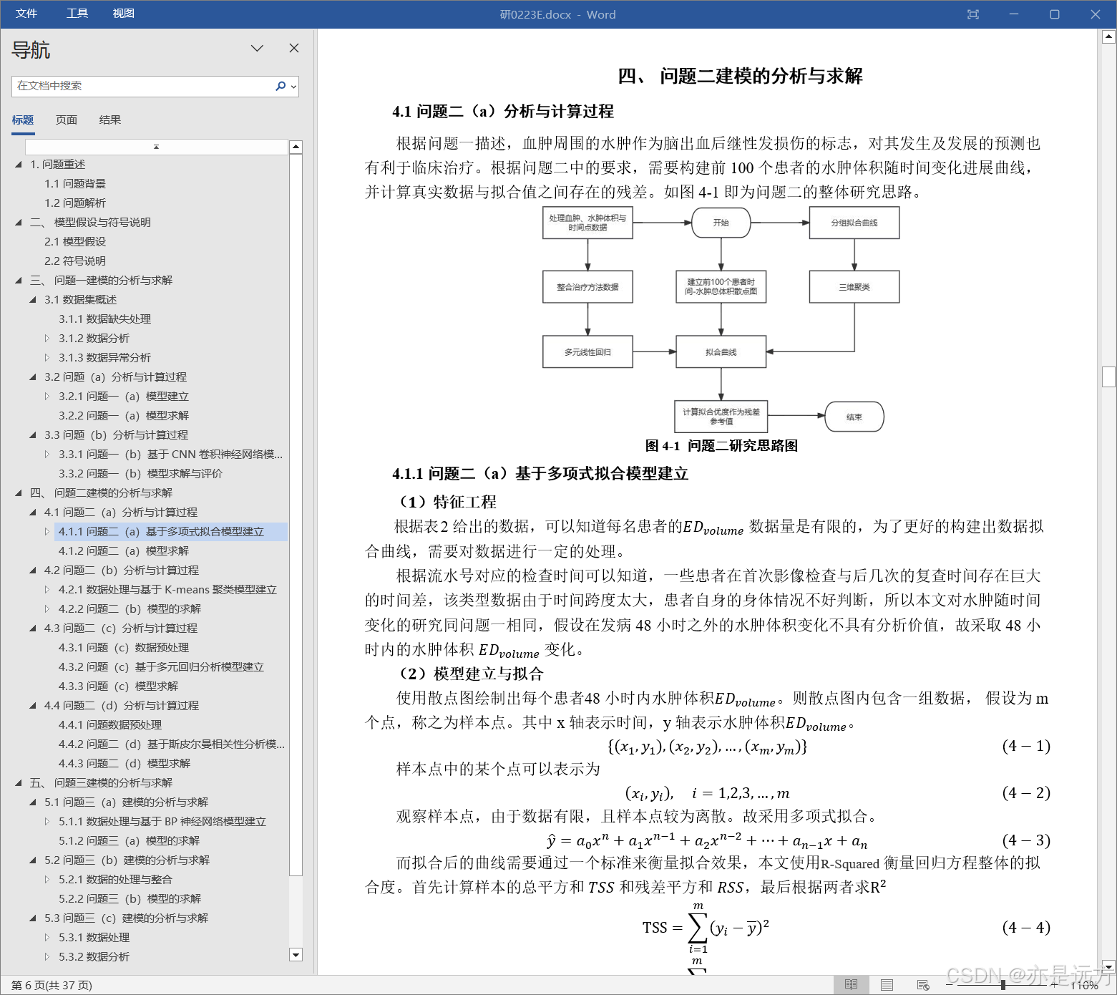Image resolution: width=1117 pixels, height=995 pixels.
Task: Go to heading 5.1.2 问题三 (a) 模型的求解
Action: click(130, 841)
